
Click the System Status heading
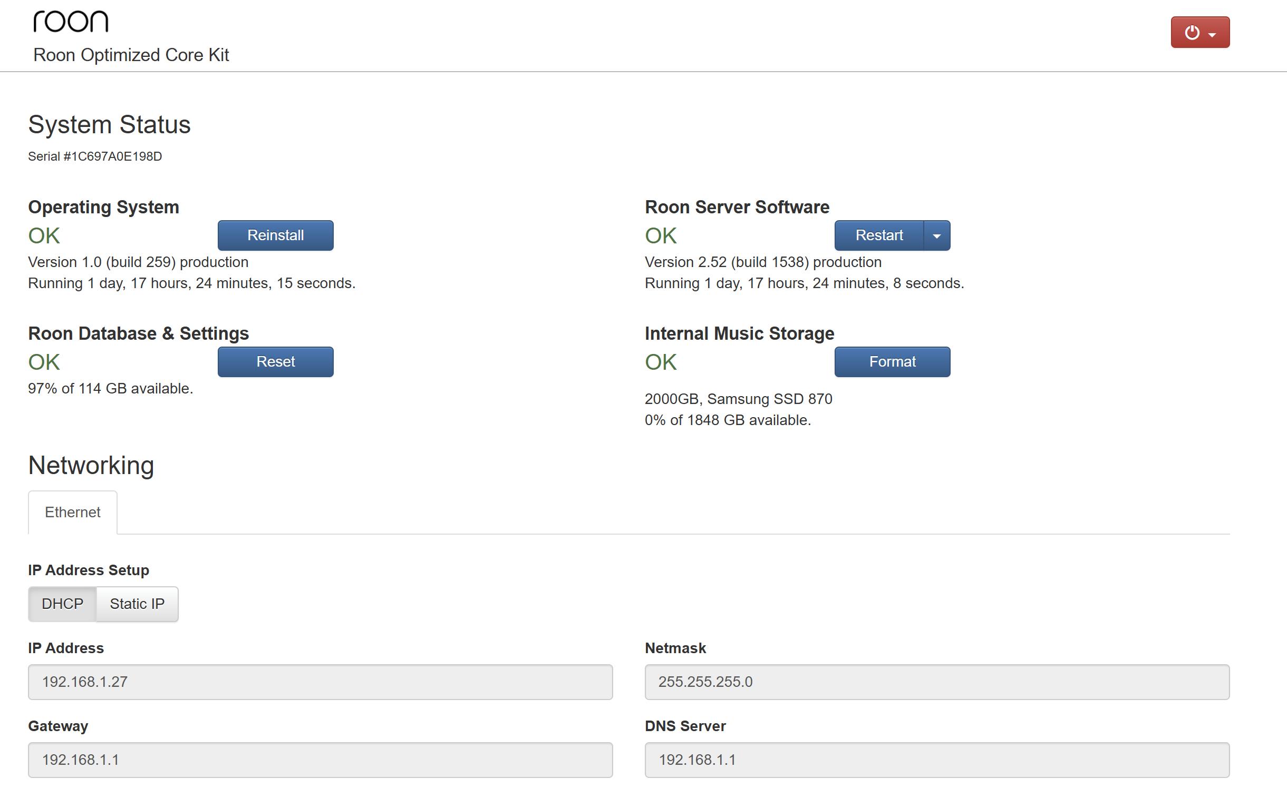tap(109, 125)
